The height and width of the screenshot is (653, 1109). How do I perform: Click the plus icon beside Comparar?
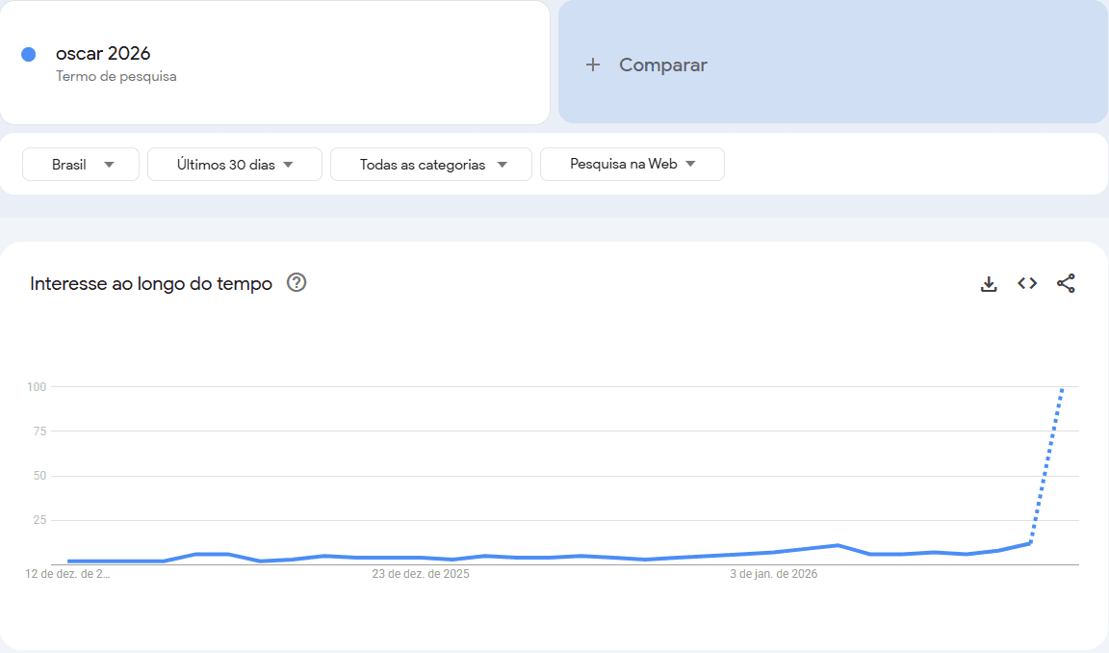point(593,65)
